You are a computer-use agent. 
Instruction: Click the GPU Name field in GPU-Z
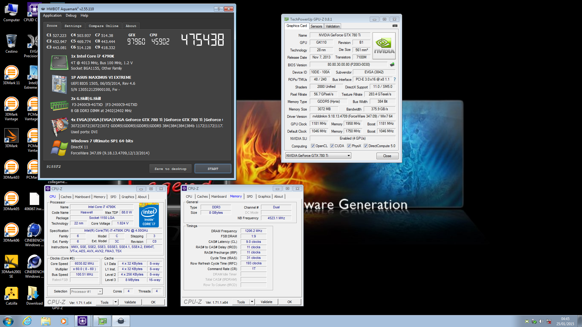(x=339, y=35)
